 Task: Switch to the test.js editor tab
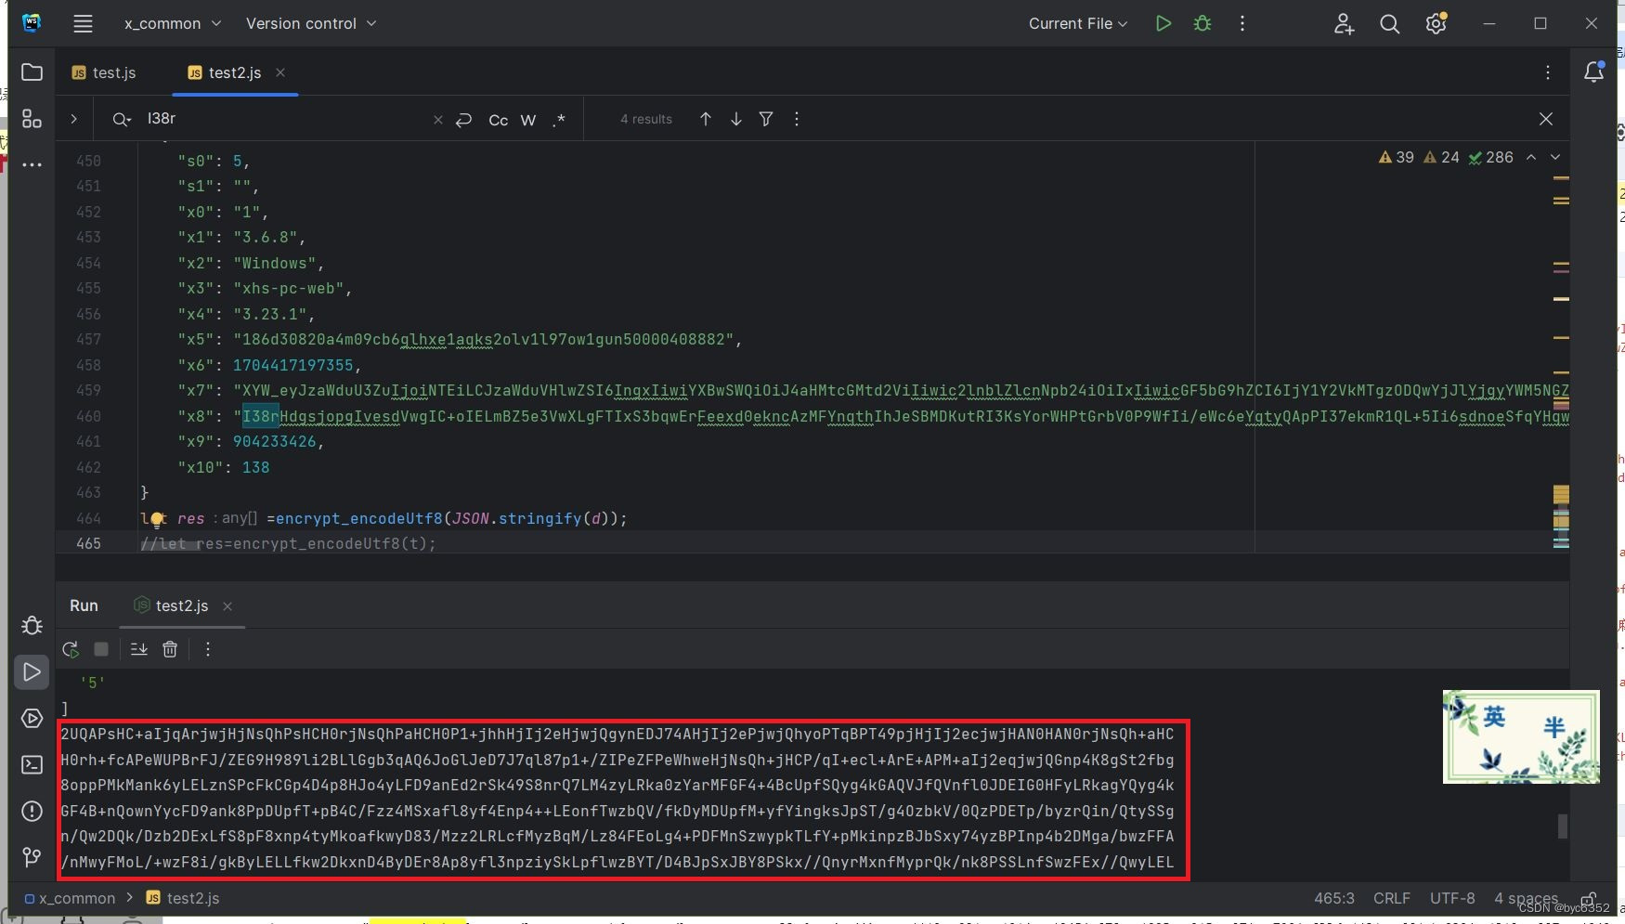click(x=105, y=72)
